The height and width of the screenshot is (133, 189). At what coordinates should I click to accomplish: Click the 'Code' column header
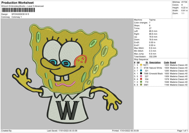coord(166,62)
